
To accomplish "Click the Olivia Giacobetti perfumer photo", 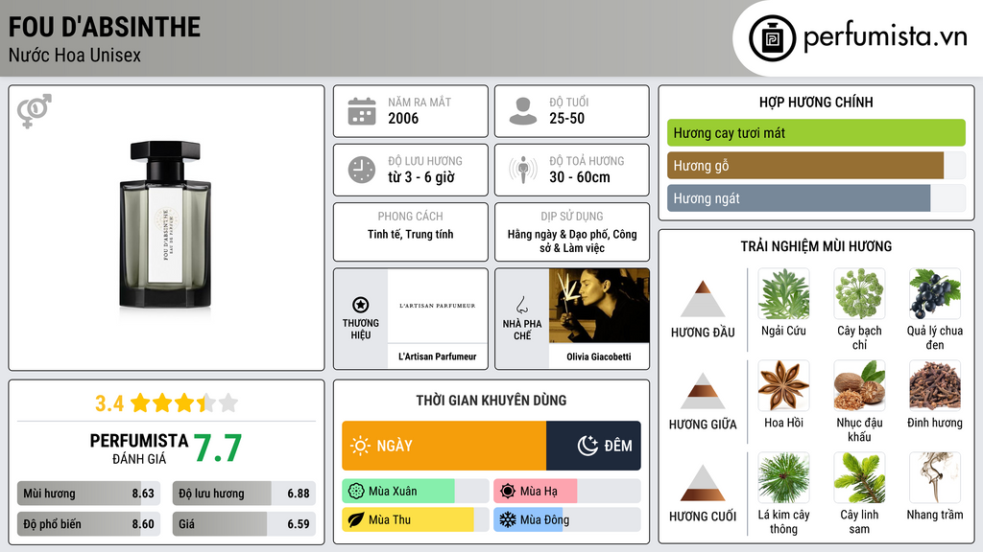I will [x=599, y=306].
